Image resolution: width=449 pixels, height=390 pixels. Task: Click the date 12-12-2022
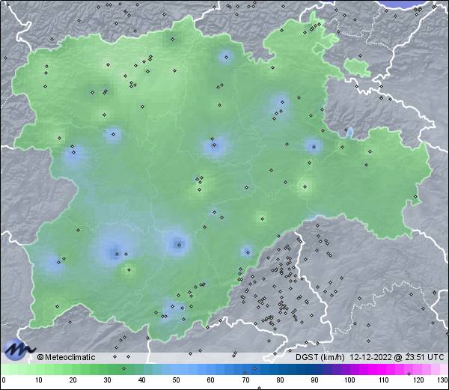click(x=370, y=357)
